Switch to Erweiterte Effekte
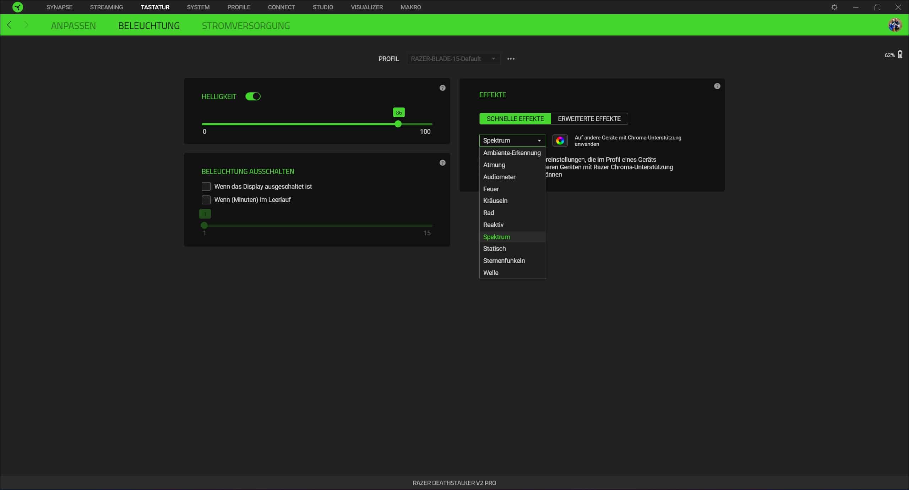This screenshot has height=490, width=909. click(589, 119)
